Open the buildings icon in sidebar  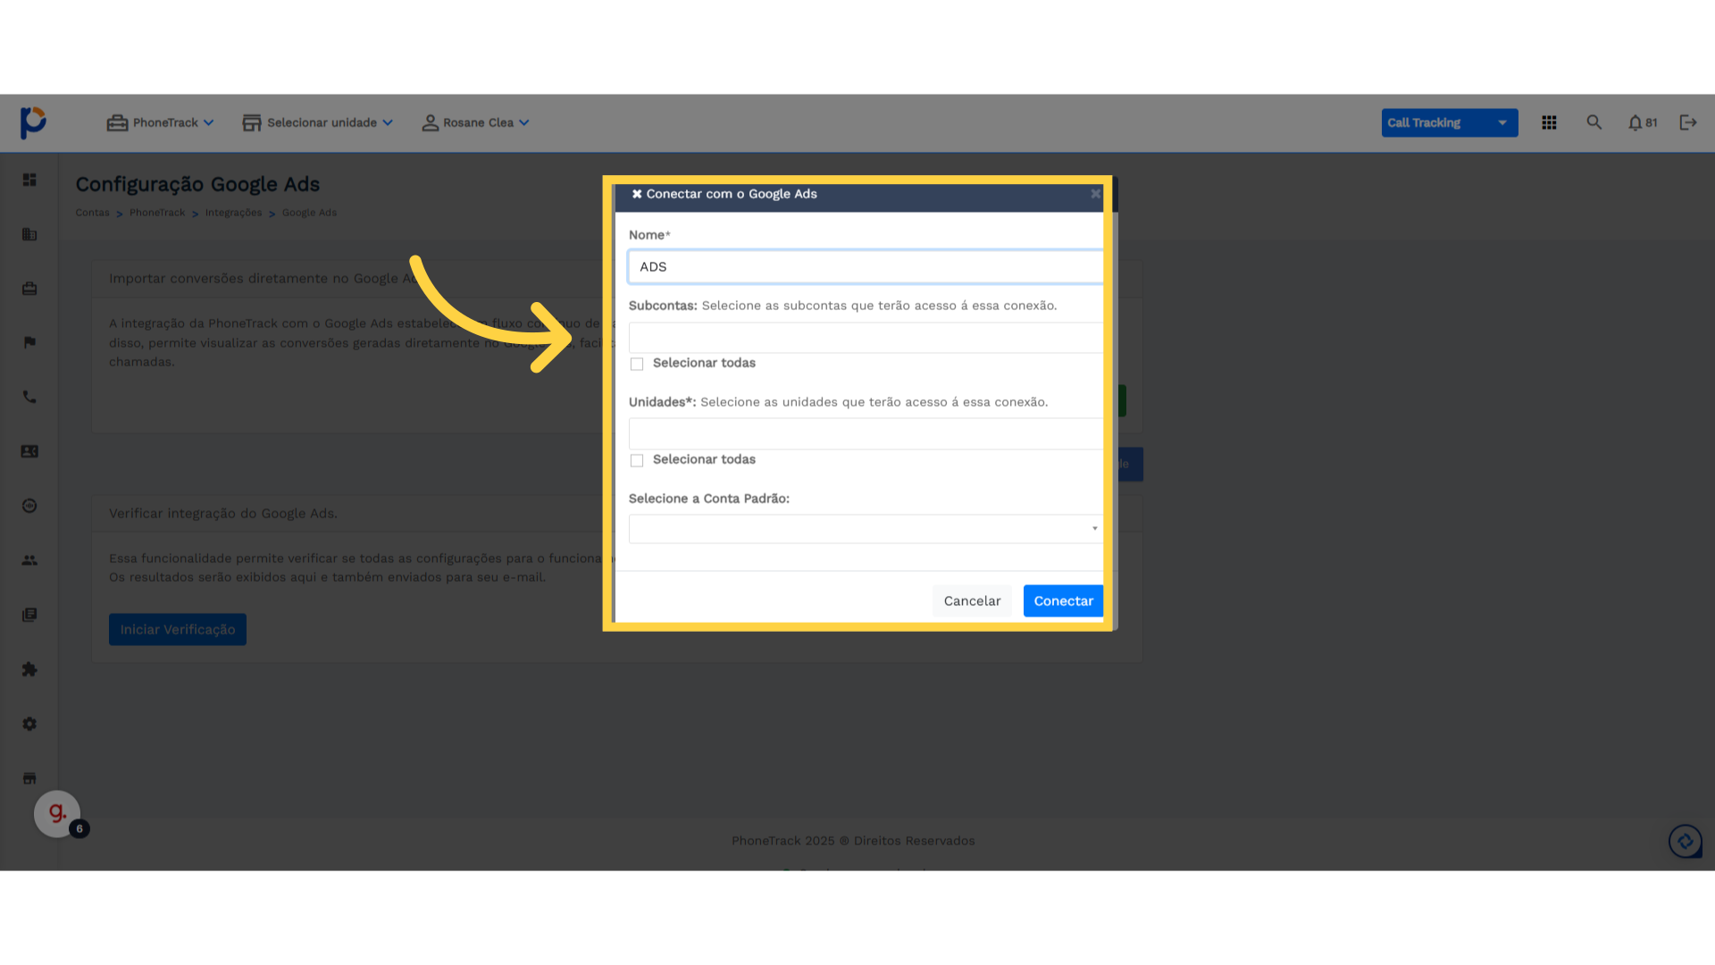click(x=29, y=234)
